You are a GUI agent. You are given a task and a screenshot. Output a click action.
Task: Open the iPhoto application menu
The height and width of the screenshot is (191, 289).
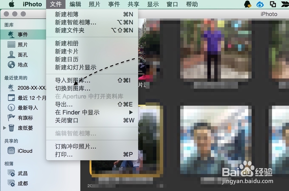[32, 4]
